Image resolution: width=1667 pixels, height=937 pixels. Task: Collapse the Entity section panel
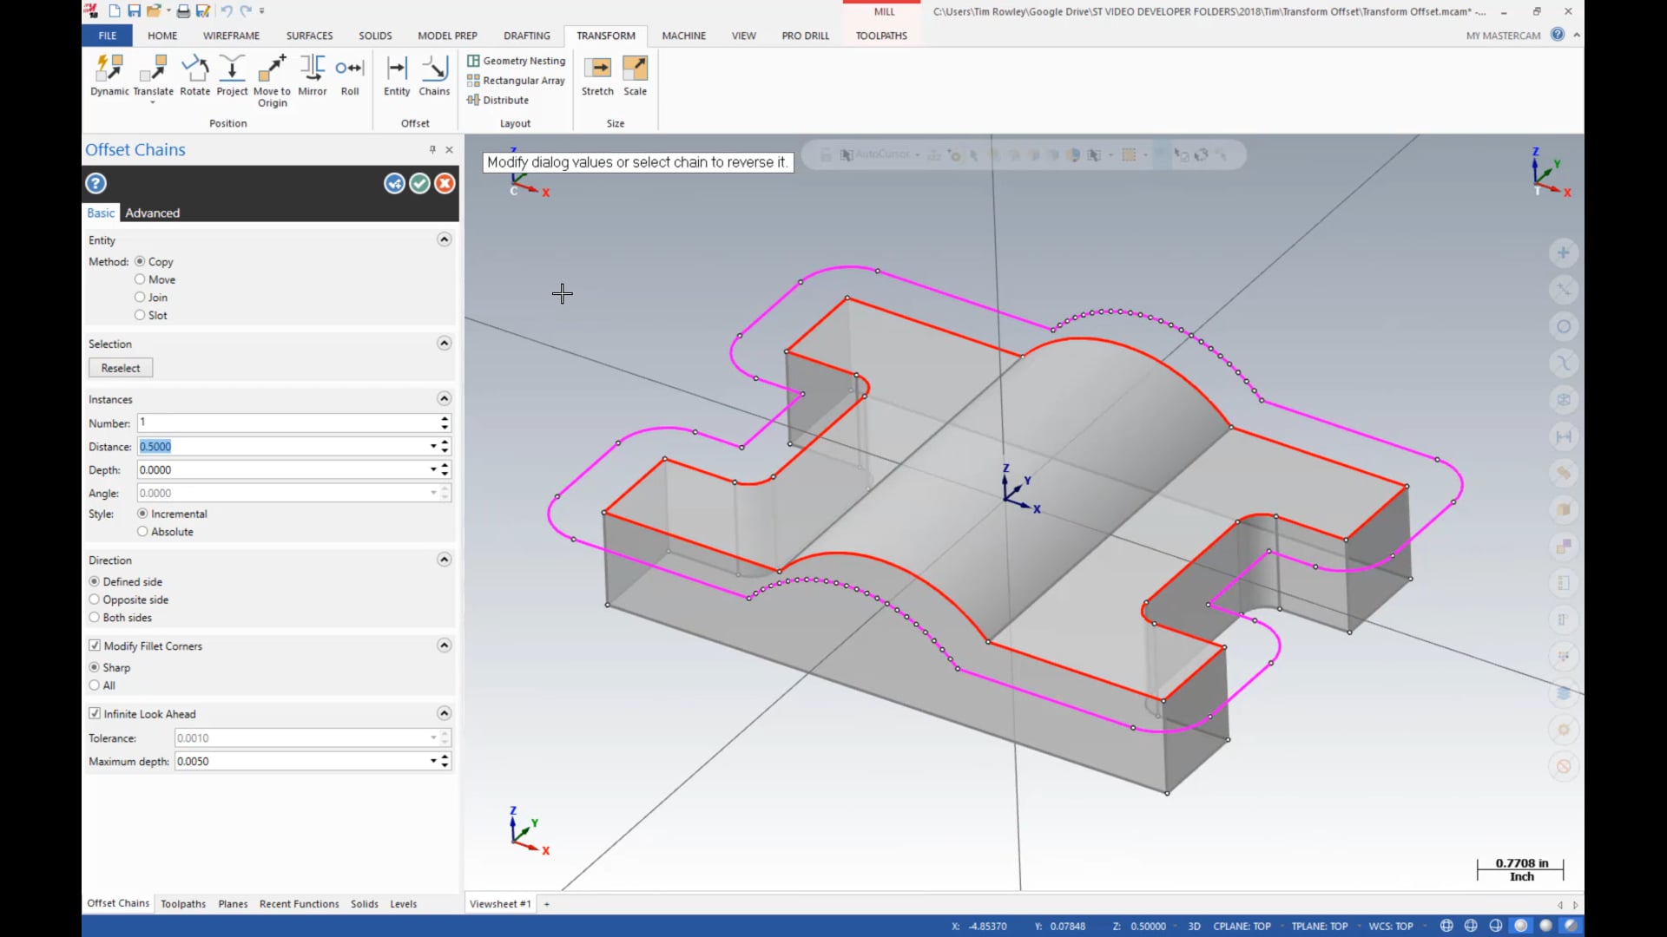(443, 239)
